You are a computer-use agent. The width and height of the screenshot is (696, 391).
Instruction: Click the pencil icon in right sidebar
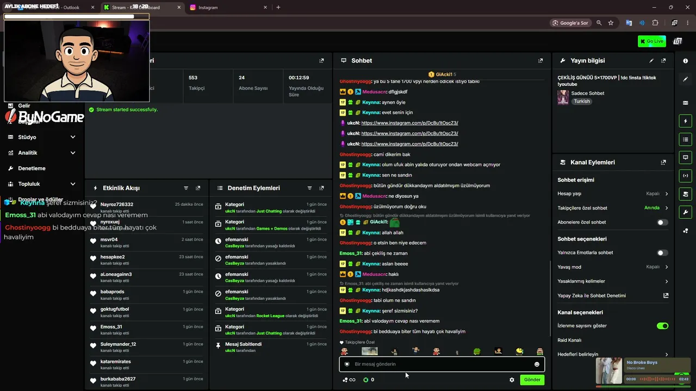coord(685,79)
